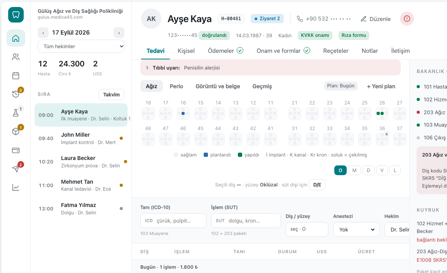Screen dimensions: 447x273
Task: Select tooth 36 marked with K
Action: 382,139
